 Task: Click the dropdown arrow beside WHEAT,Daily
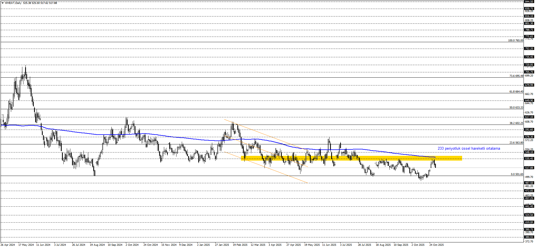[3, 3]
